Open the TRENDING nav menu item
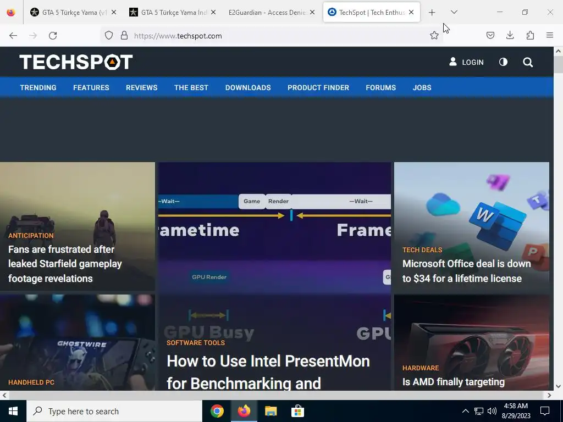 pos(38,87)
